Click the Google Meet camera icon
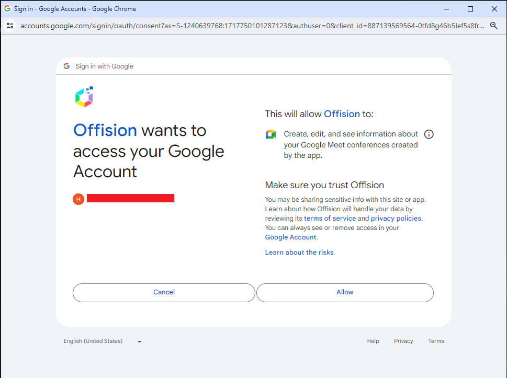Screen dimensions: 507x378 pos(271,134)
